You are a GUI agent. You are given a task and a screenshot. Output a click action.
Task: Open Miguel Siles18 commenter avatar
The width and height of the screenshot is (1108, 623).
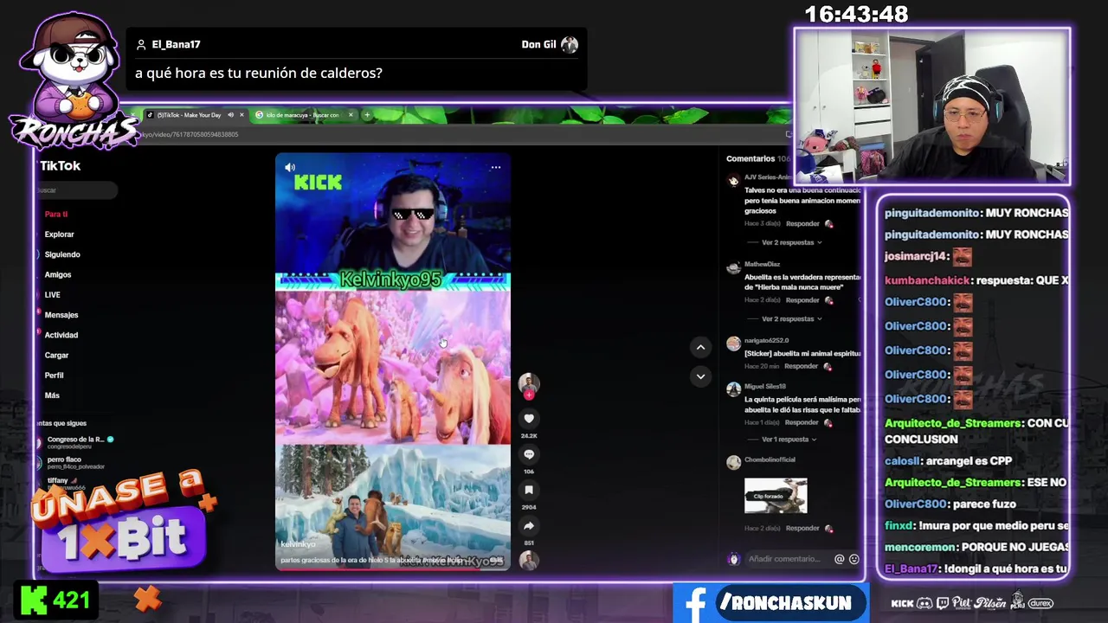tap(733, 390)
